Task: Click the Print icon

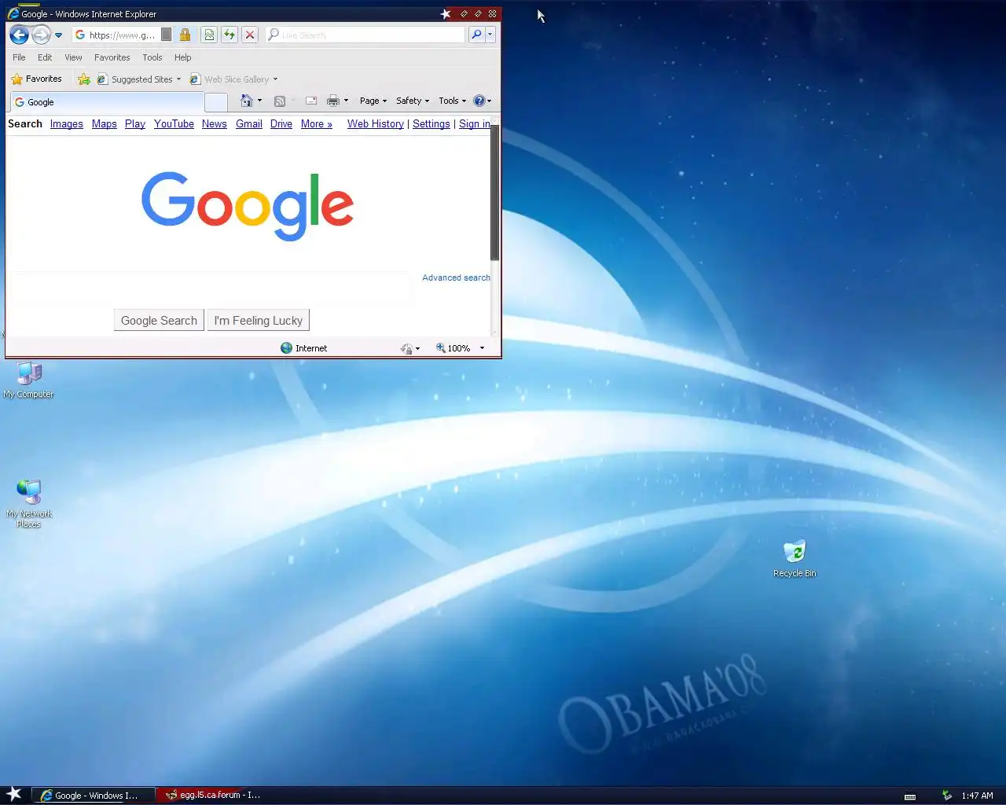Action: click(x=333, y=101)
